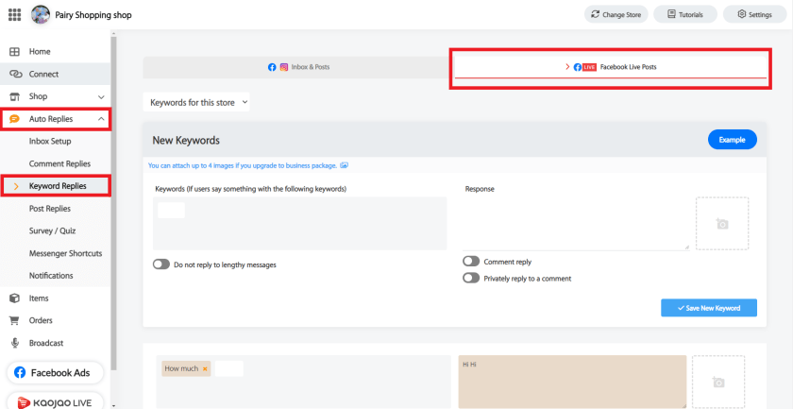This screenshot has height=409, width=793.
Task: Click the blue Example button
Action: (x=733, y=140)
